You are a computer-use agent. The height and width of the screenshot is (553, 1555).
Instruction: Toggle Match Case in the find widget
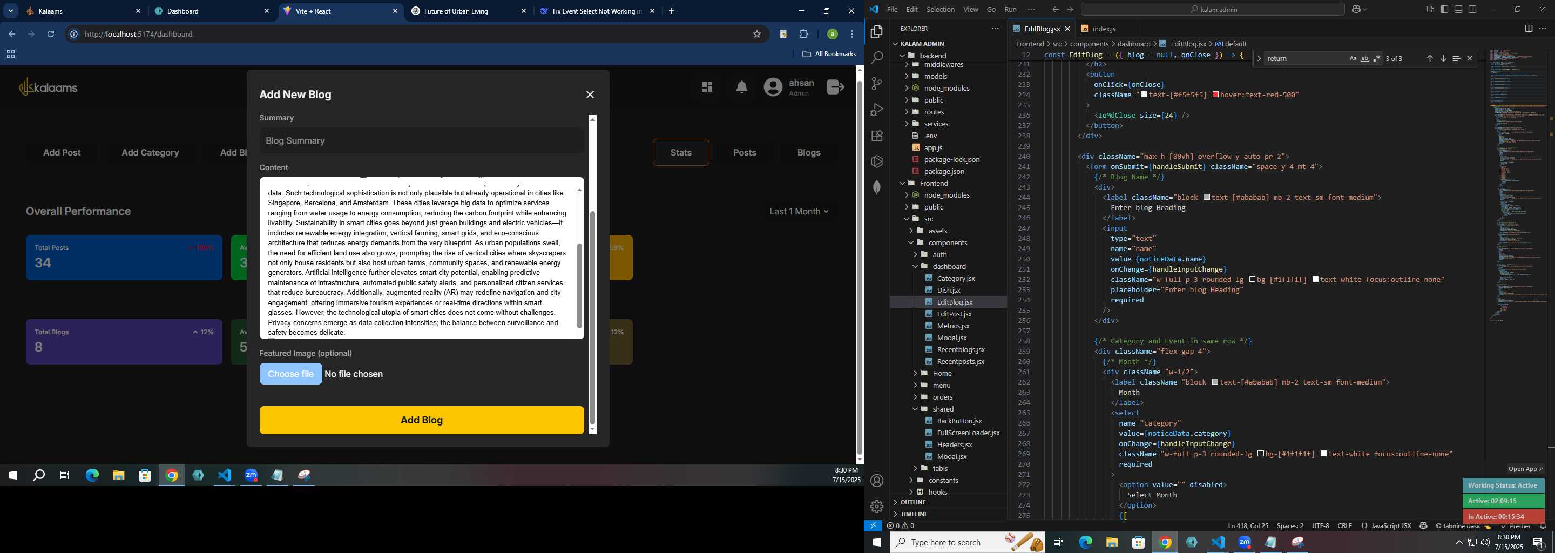[1353, 58]
